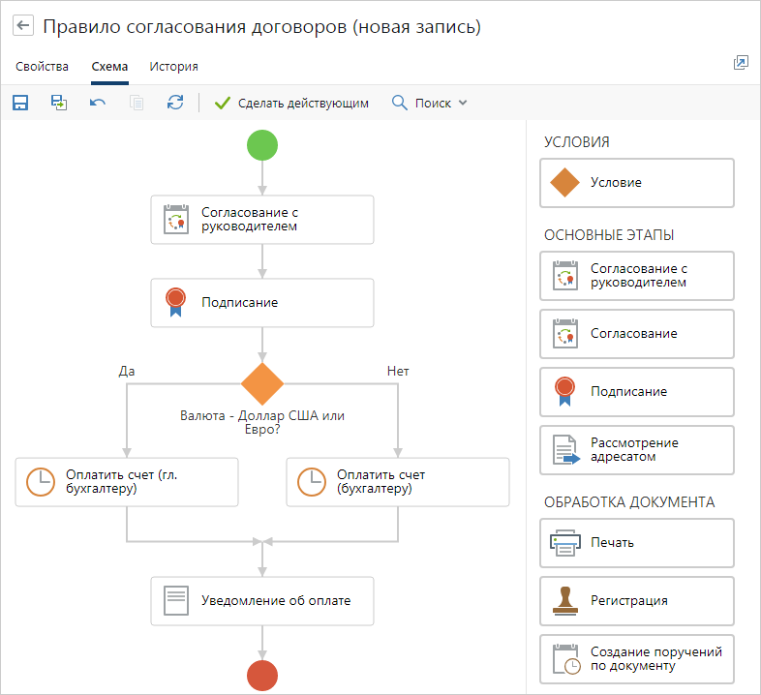Click the red end node
761x695 pixels.
pyautogui.click(x=261, y=675)
